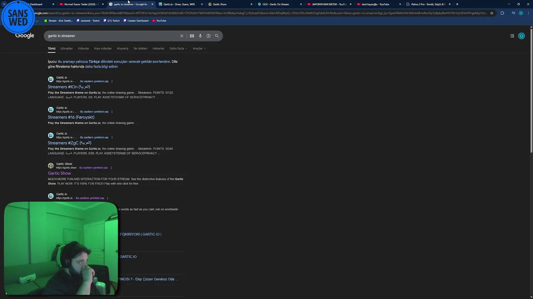Translate the Gartic Show result page
Screen dimensions: 533x299
(x=93, y=168)
